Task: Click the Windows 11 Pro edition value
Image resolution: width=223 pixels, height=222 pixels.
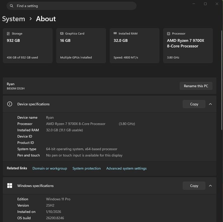Action: pos(58,199)
